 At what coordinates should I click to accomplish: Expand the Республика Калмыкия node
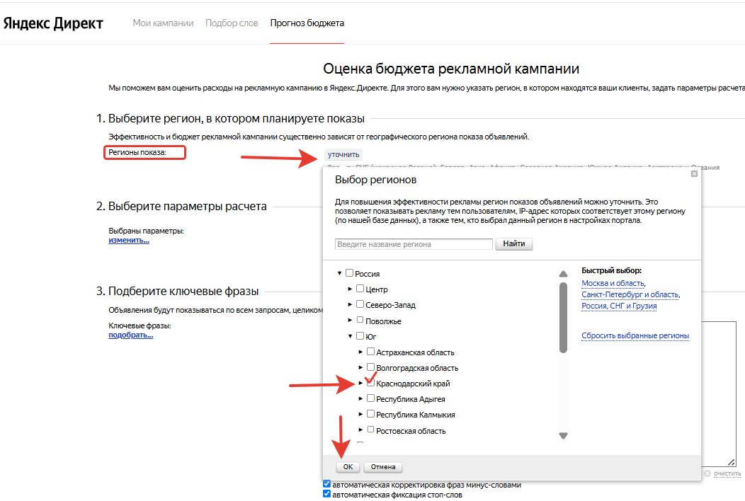pyautogui.click(x=360, y=415)
